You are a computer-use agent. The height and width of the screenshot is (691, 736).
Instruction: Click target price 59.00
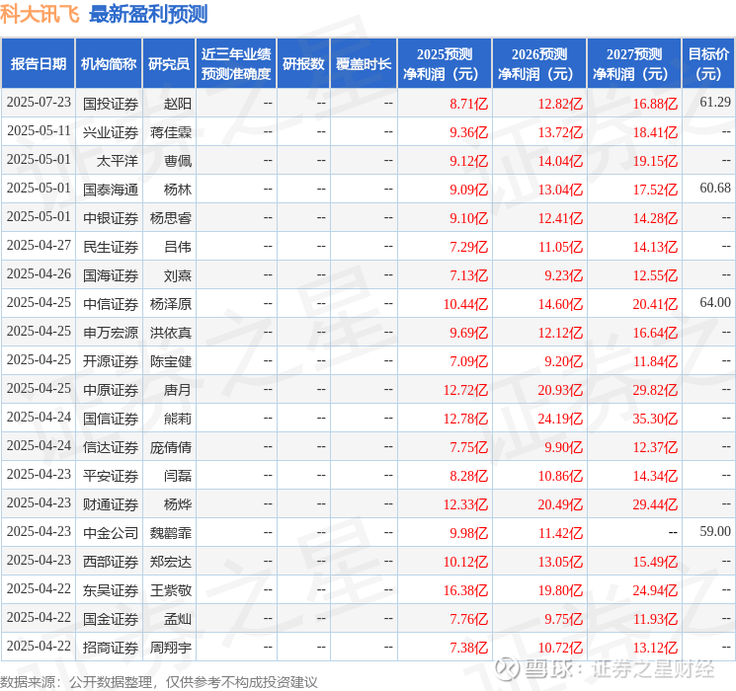[x=715, y=531]
